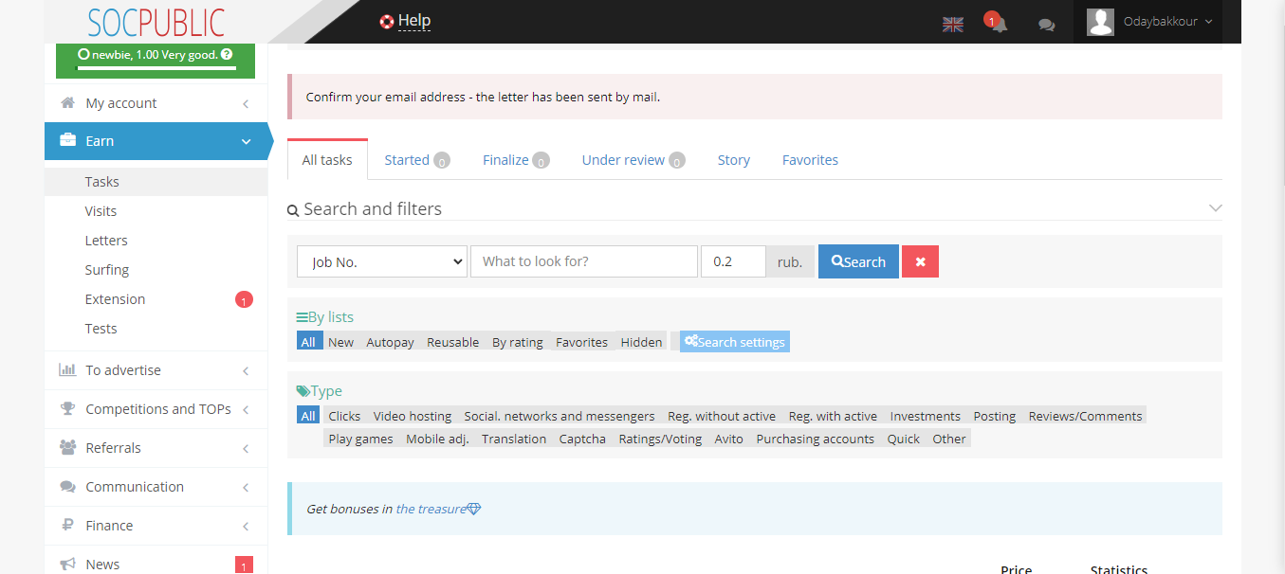Click the blue Search button
This screenshot has height=574, width=1285.
tap(858, 261)
